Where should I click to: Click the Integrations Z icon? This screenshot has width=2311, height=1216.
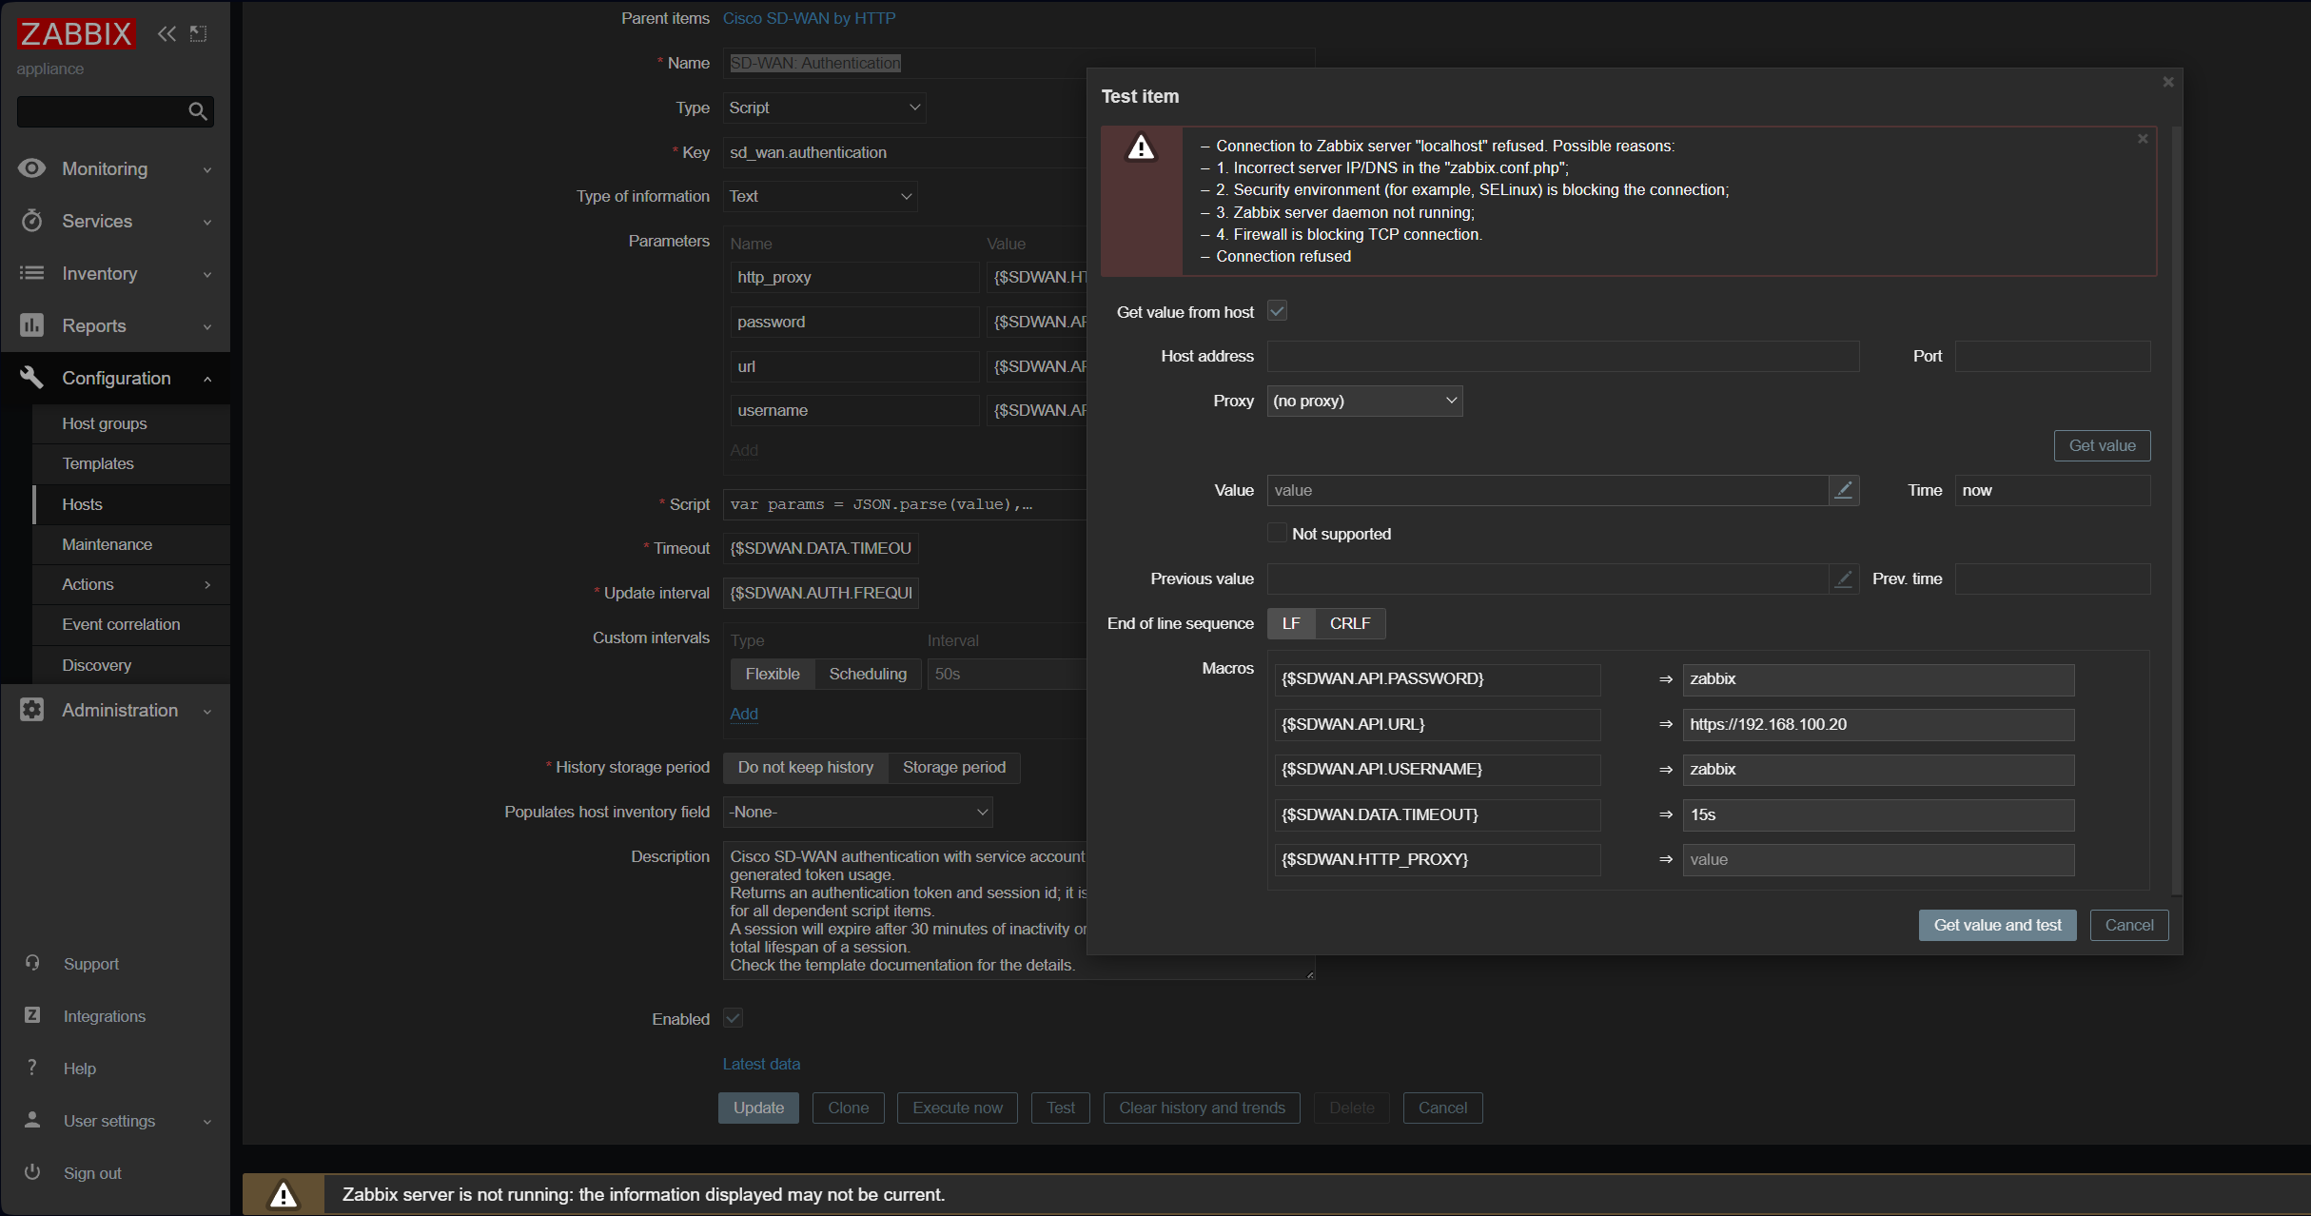pyautogui.click(x=32, y=1015)
